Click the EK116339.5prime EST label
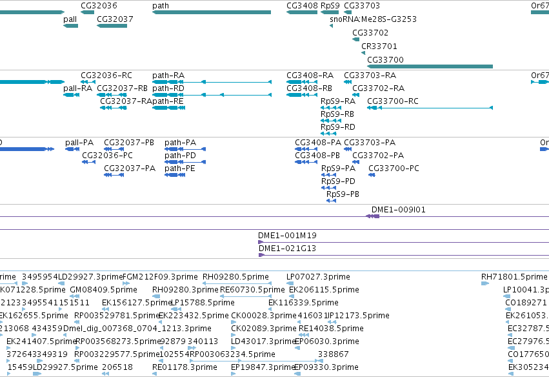This screenshot has width=549, height=377. 304,303
